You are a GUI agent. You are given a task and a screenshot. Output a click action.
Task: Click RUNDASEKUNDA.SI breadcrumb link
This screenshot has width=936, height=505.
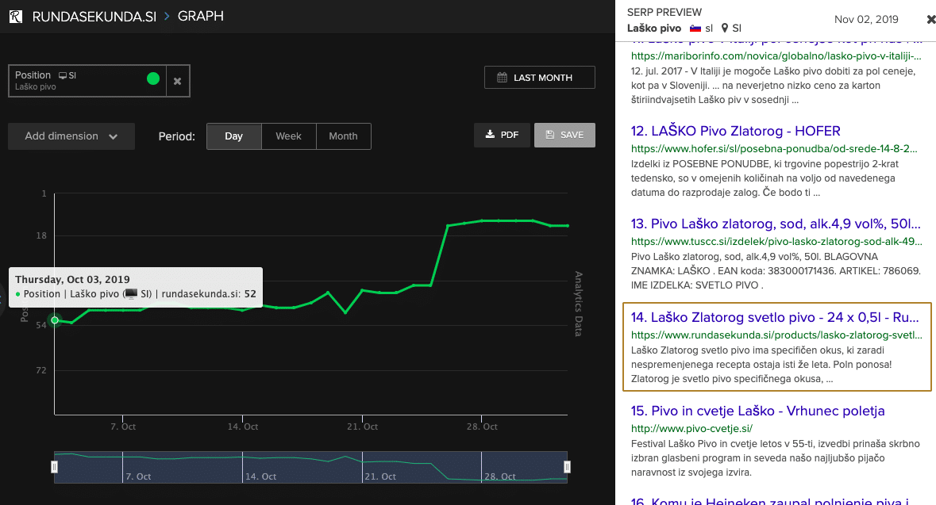click(94, 17)
